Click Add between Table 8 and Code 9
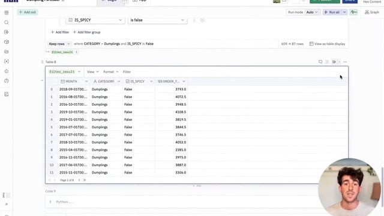This screenshot has height=216, width=384. point(197,185)
